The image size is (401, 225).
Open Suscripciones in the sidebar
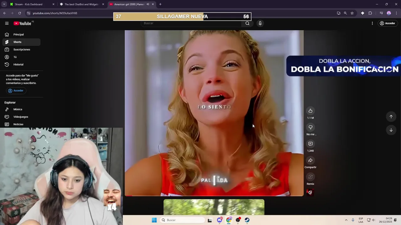coord(21,49)
